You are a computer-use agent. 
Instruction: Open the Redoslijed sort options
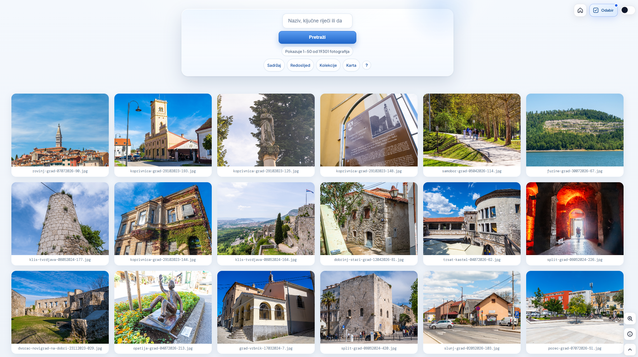(300, 65)
